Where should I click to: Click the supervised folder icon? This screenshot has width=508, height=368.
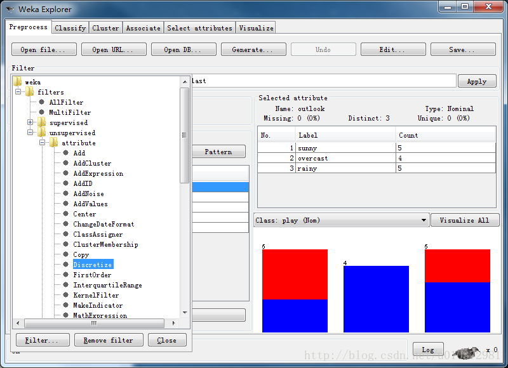click(42, 122)
